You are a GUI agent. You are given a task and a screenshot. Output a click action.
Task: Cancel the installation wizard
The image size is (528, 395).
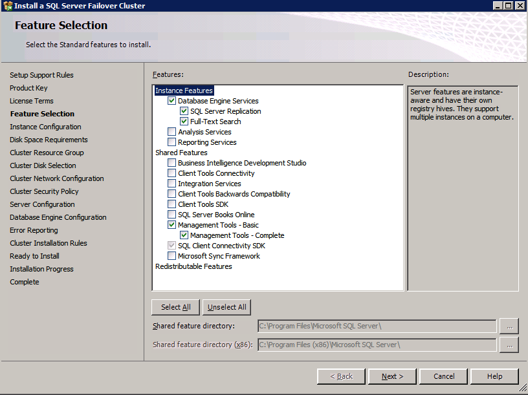pos(444,376)
